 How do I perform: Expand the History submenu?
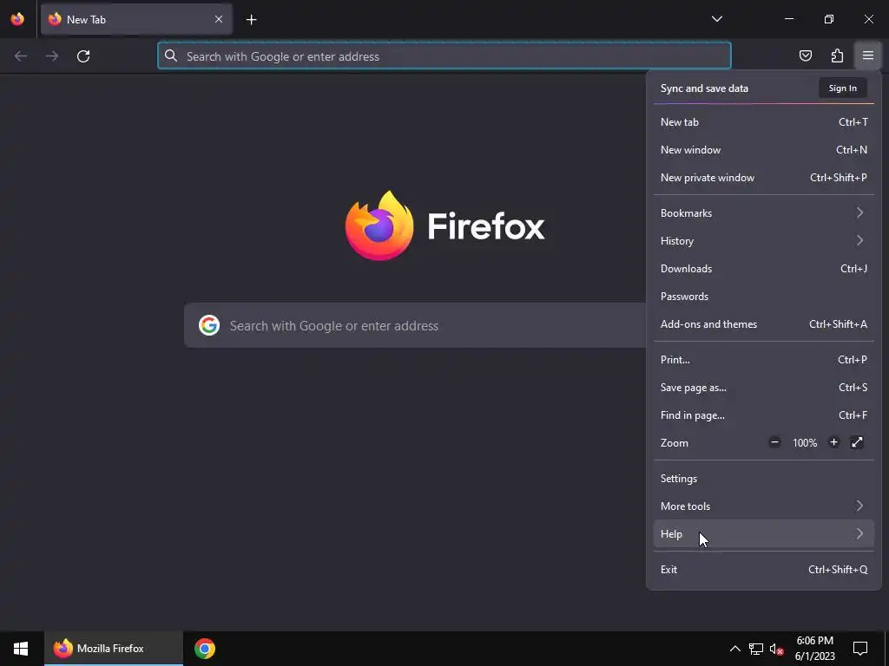pos(764,241)
